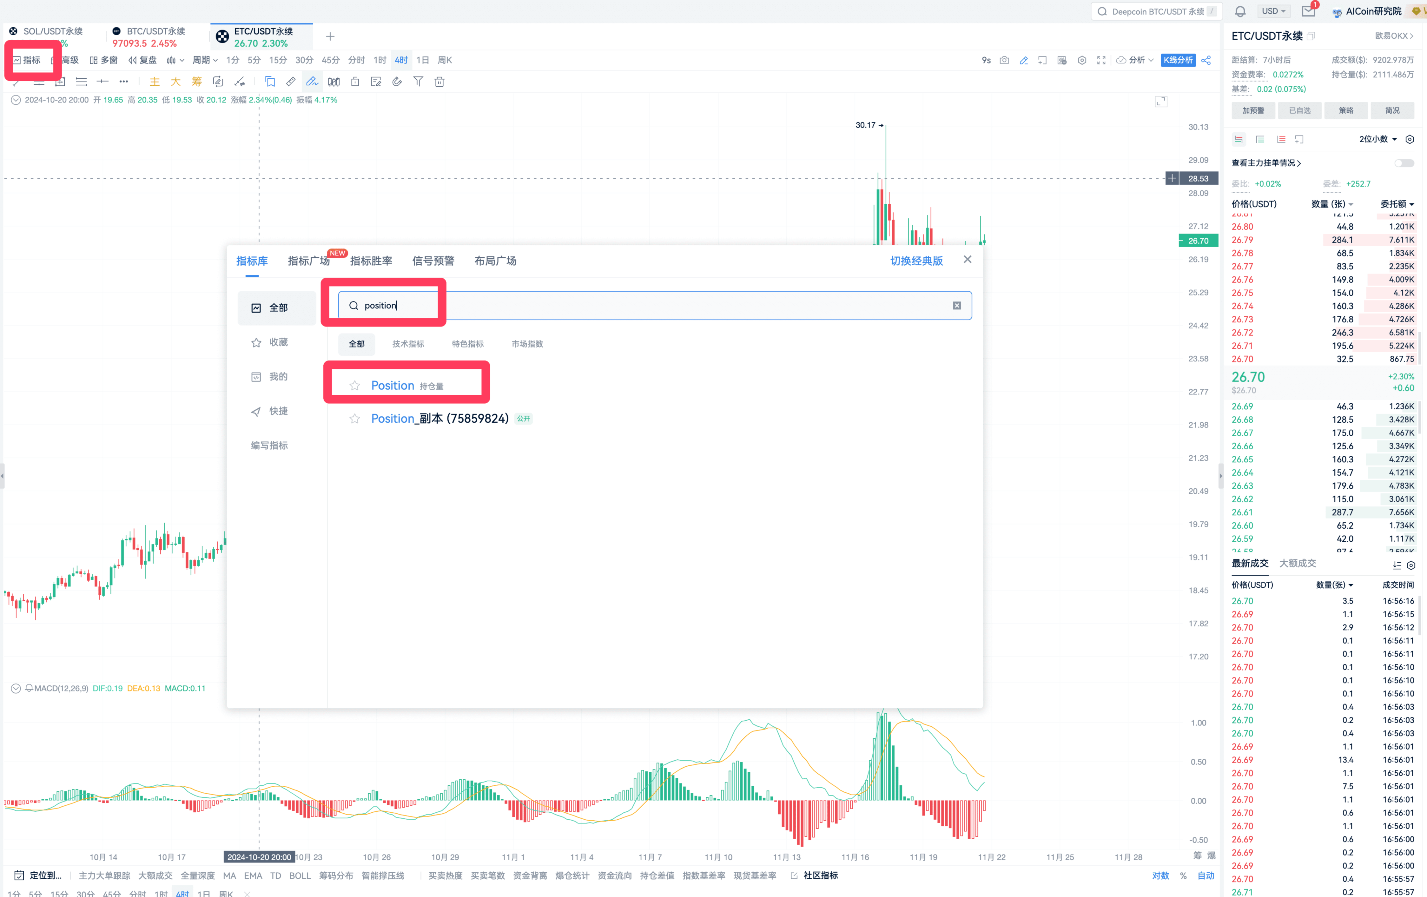
Task: Click the trash delete drawings icon
Action: [x=439, y=81]
